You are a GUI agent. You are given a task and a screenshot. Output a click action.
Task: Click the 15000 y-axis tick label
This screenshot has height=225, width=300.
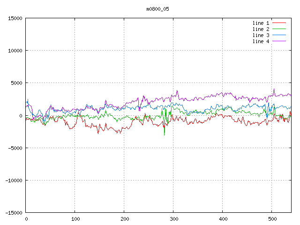point(15,18)
